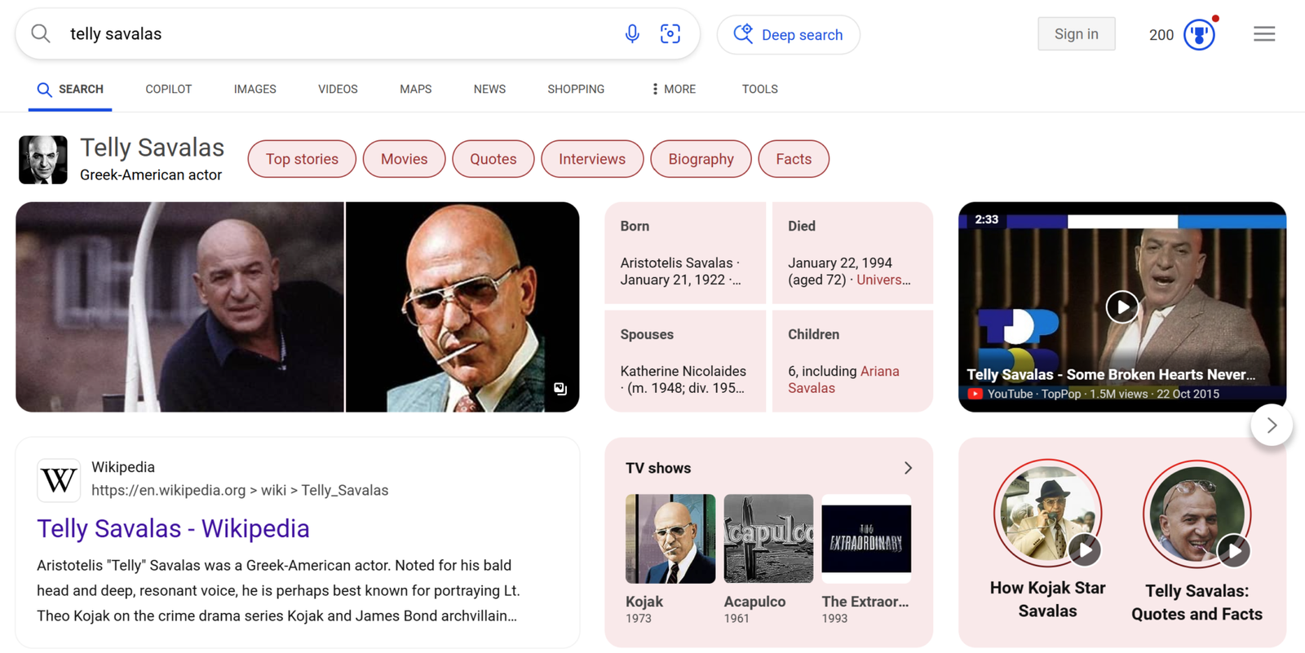
Task: Expand the TV shows section arrow
Action: tap(908, 468)
